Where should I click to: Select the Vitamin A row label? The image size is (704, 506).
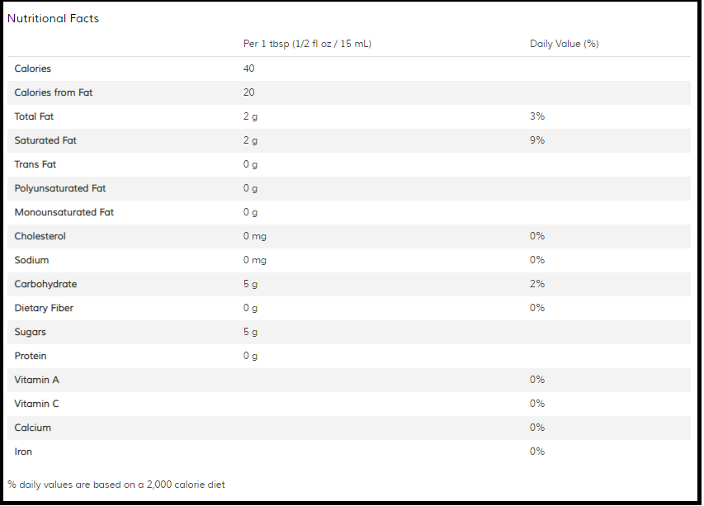(x=37, y=380)
